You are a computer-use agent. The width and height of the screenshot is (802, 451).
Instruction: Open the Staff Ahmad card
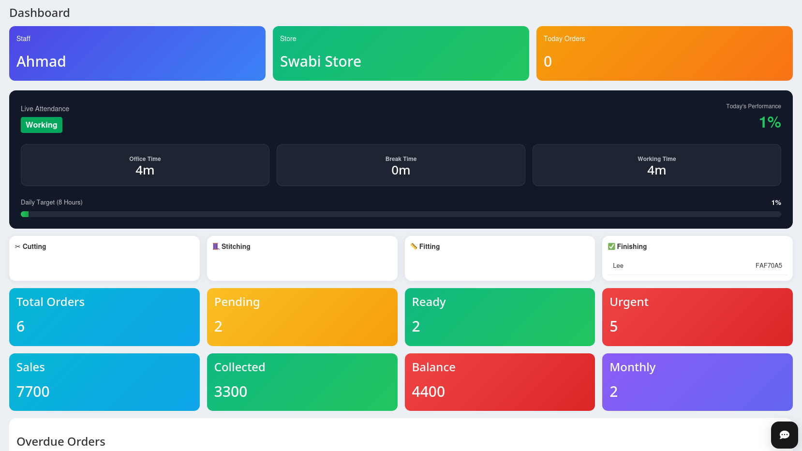click(137, 54)
